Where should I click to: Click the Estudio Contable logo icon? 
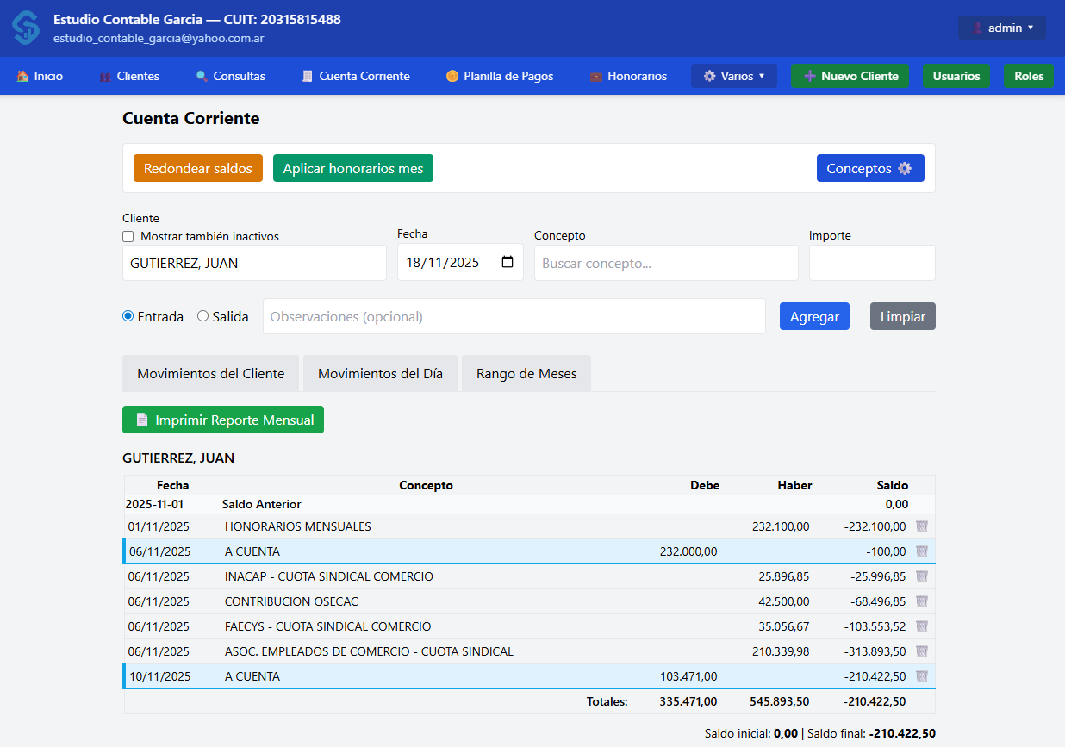tap(26, 28)
